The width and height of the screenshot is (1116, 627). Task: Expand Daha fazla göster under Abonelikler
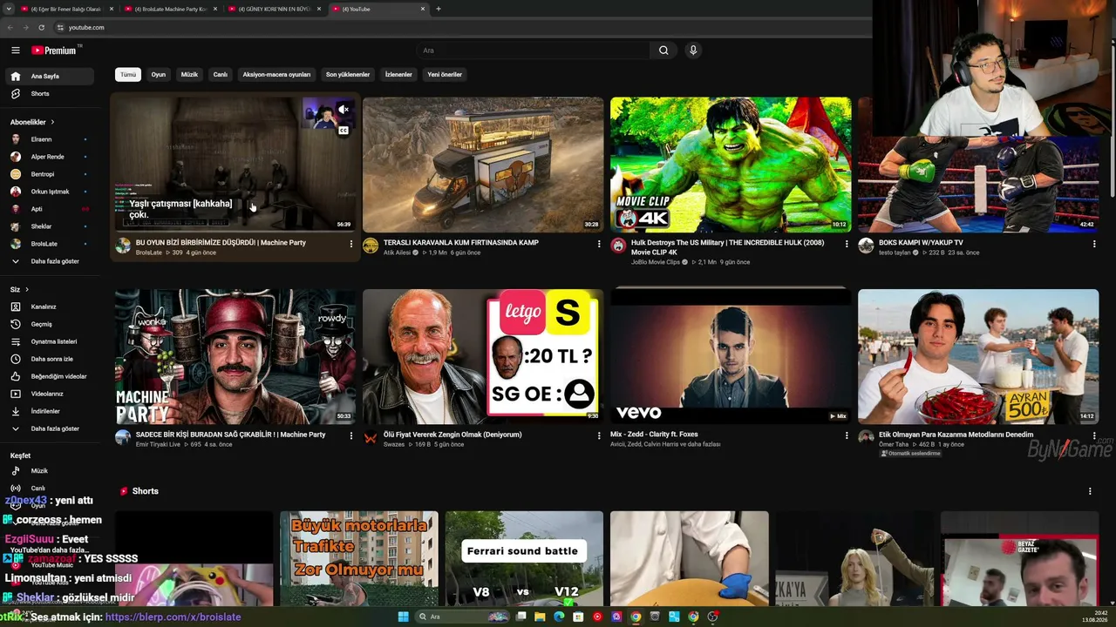[x=51, y=261]
